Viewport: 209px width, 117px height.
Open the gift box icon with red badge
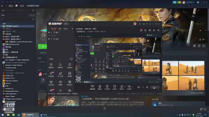click(x=141, y=30)
